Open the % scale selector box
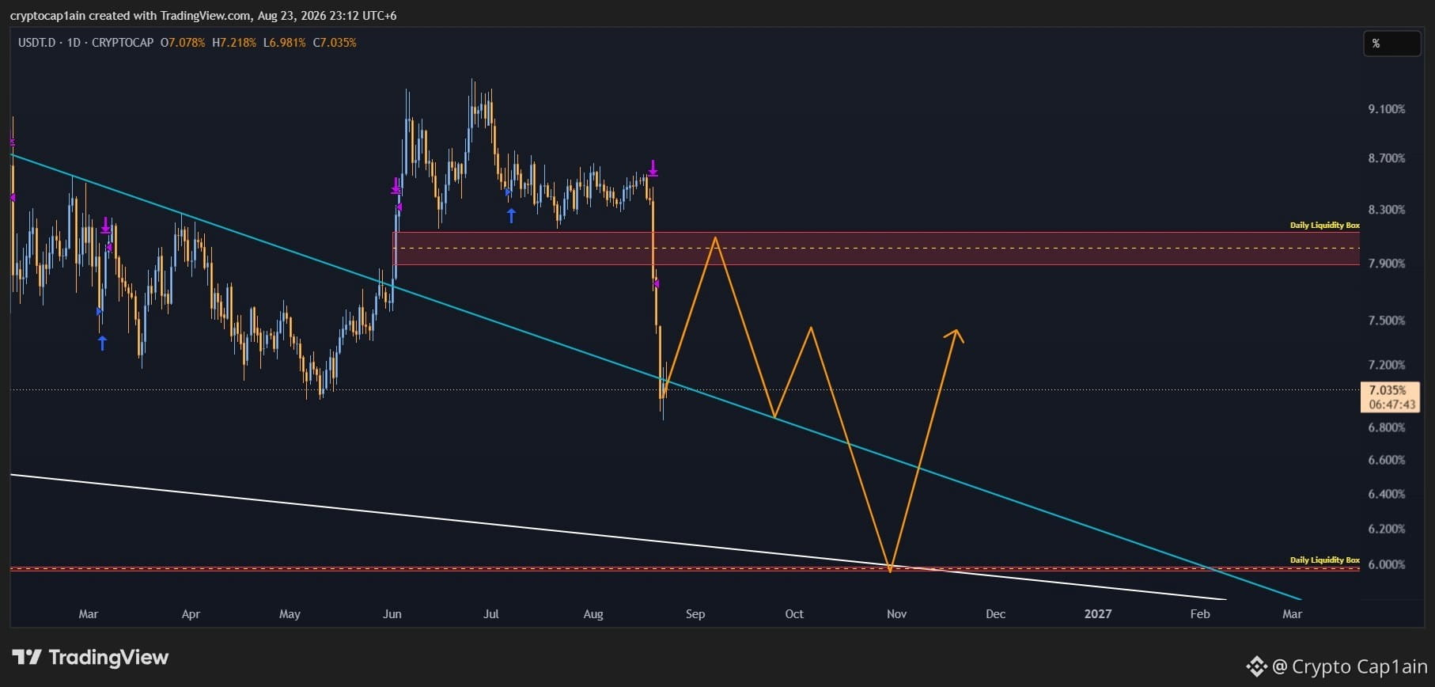 click(1391, 44)
